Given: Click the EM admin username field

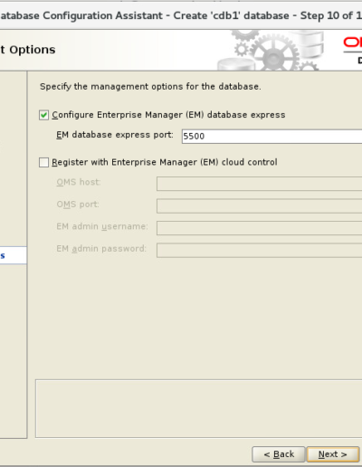Looking at the screenshot, I should pos(260,228).
